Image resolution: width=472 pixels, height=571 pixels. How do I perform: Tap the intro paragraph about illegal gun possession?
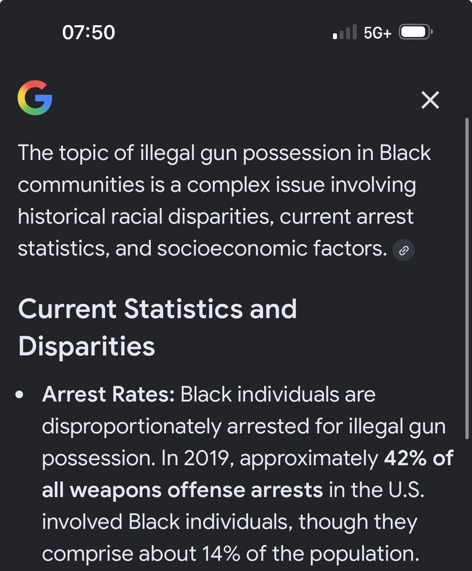click(x=225, y=201)
